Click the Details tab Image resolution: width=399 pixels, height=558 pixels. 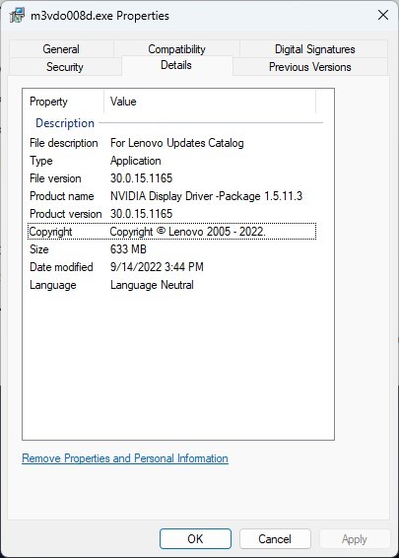pos(176,65)
